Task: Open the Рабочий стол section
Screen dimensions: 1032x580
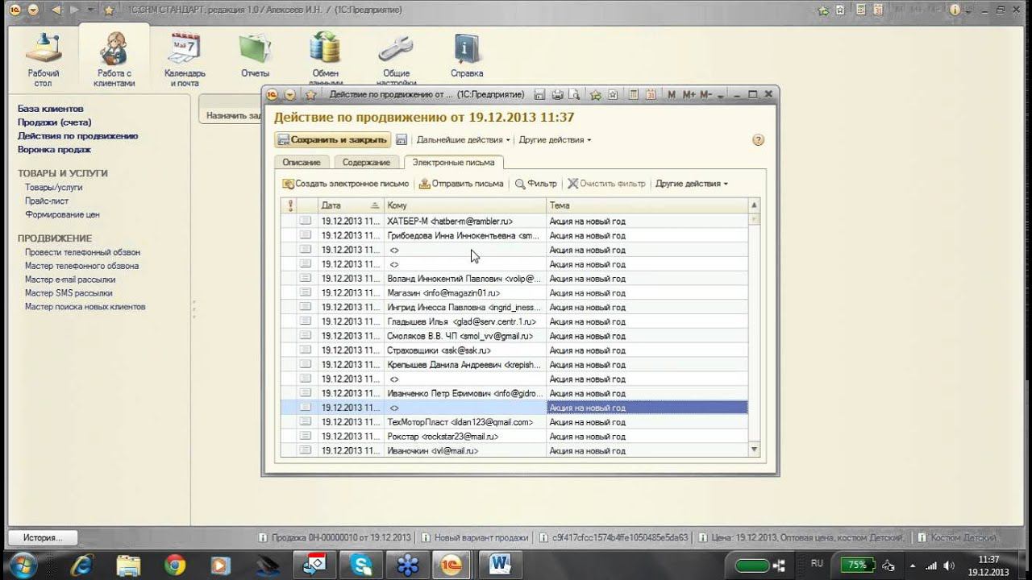Action: point(44,60)
